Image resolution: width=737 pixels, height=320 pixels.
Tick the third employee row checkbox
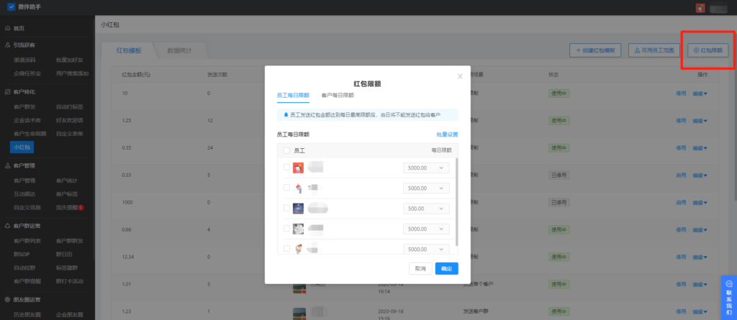coord(286,208)
